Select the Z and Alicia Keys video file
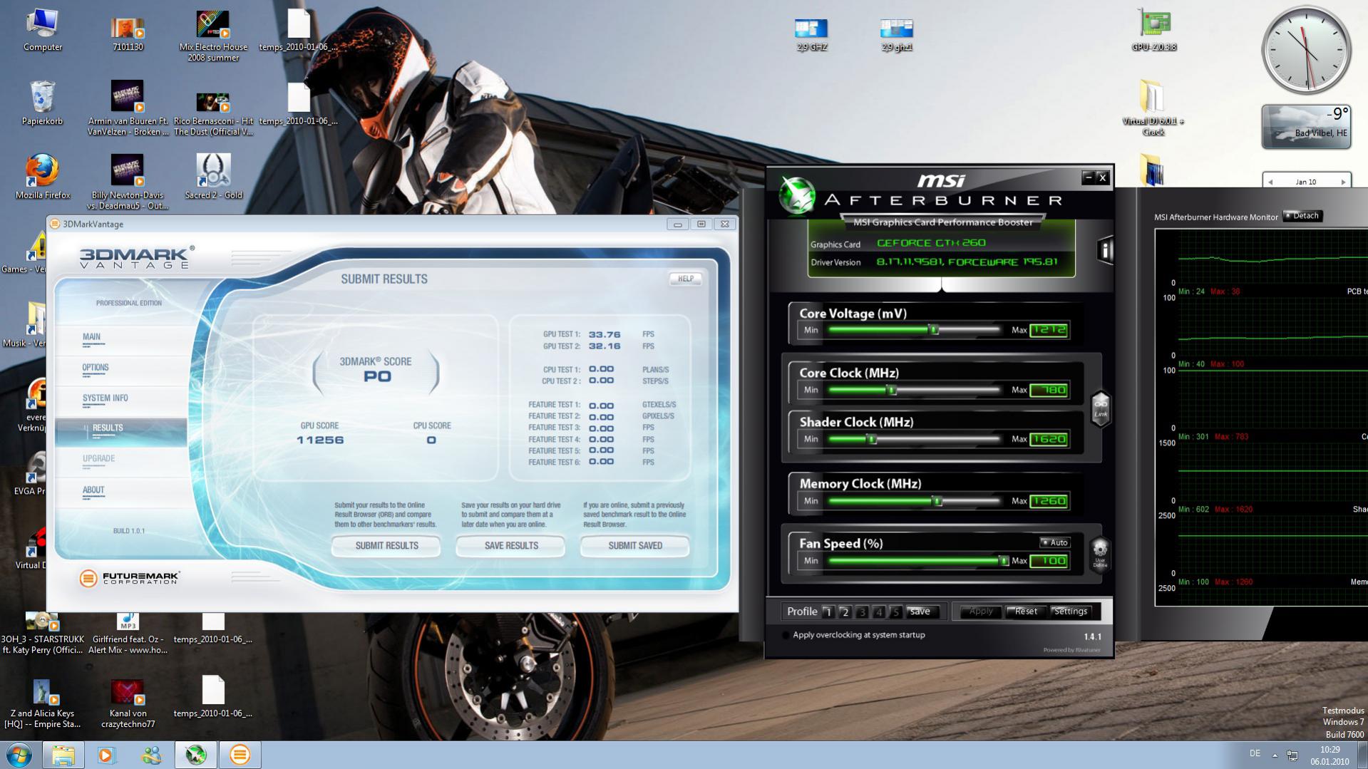 pyautogui.click(x=42, y=703)
